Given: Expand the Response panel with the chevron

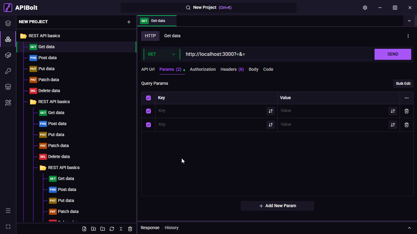Looking at the screenshot, I should [x=409, y=228].
